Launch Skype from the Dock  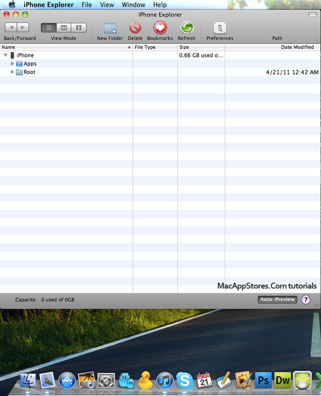coord(185,381)
